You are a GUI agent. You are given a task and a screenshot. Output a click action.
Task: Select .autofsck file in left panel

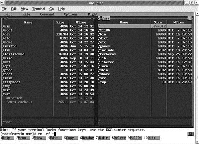(x=48, y=98)
